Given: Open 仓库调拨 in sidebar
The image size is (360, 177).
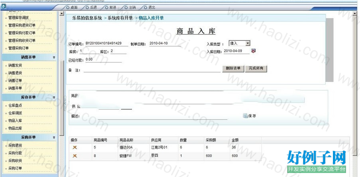Looking at the screenshot, I should click(15, 113).
